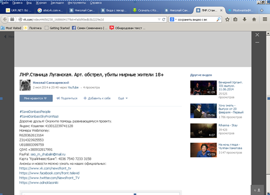Toggle the Мне нравится like button
270x195 pixels.
pos(36,98)
